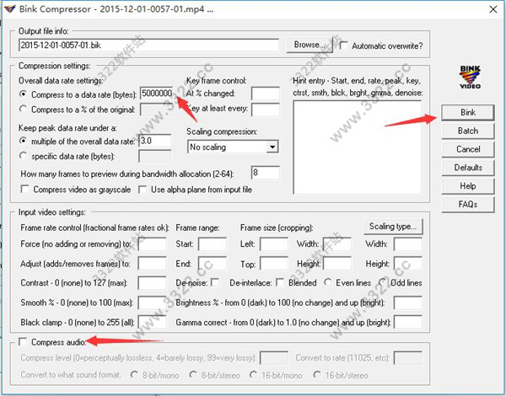Click the peak multiple field showing 3.0
This screenshot has height=396, width=506.
(x=155, y=142)
